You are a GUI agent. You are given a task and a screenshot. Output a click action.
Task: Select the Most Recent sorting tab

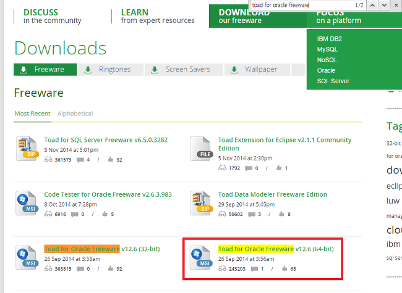32,113
